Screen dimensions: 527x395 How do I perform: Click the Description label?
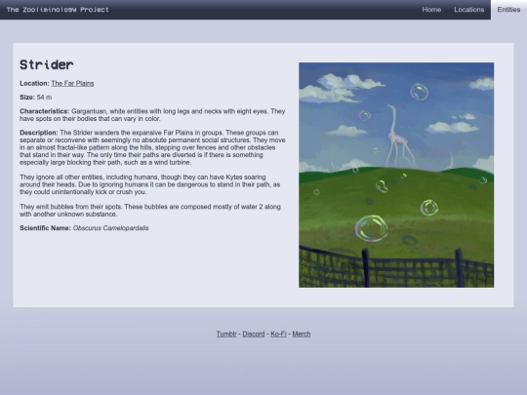[x=39, y=133]
